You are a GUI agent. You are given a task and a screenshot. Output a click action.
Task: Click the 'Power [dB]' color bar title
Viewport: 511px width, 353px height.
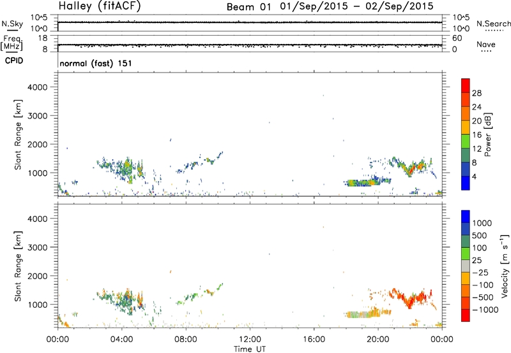488,135
